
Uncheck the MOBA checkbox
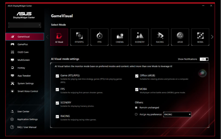click(137, 90)
